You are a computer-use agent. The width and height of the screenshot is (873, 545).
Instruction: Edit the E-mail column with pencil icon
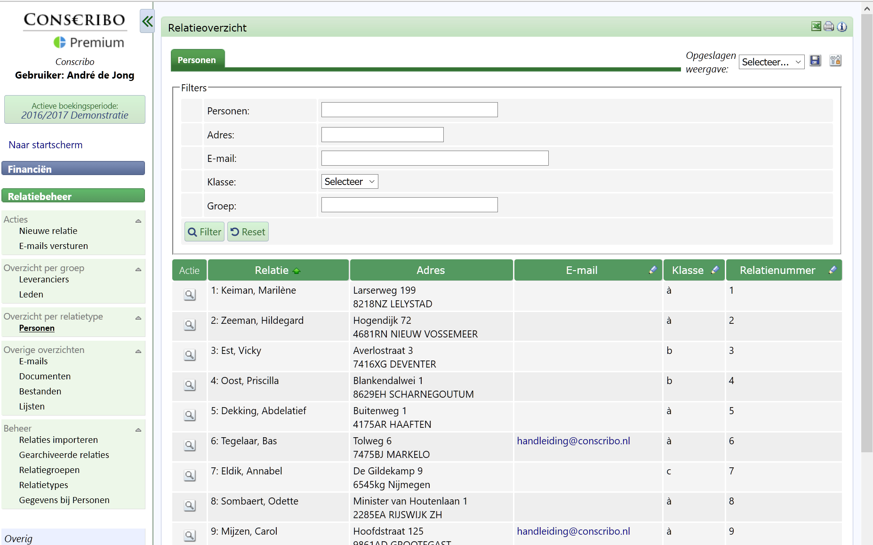coord(653,270)
